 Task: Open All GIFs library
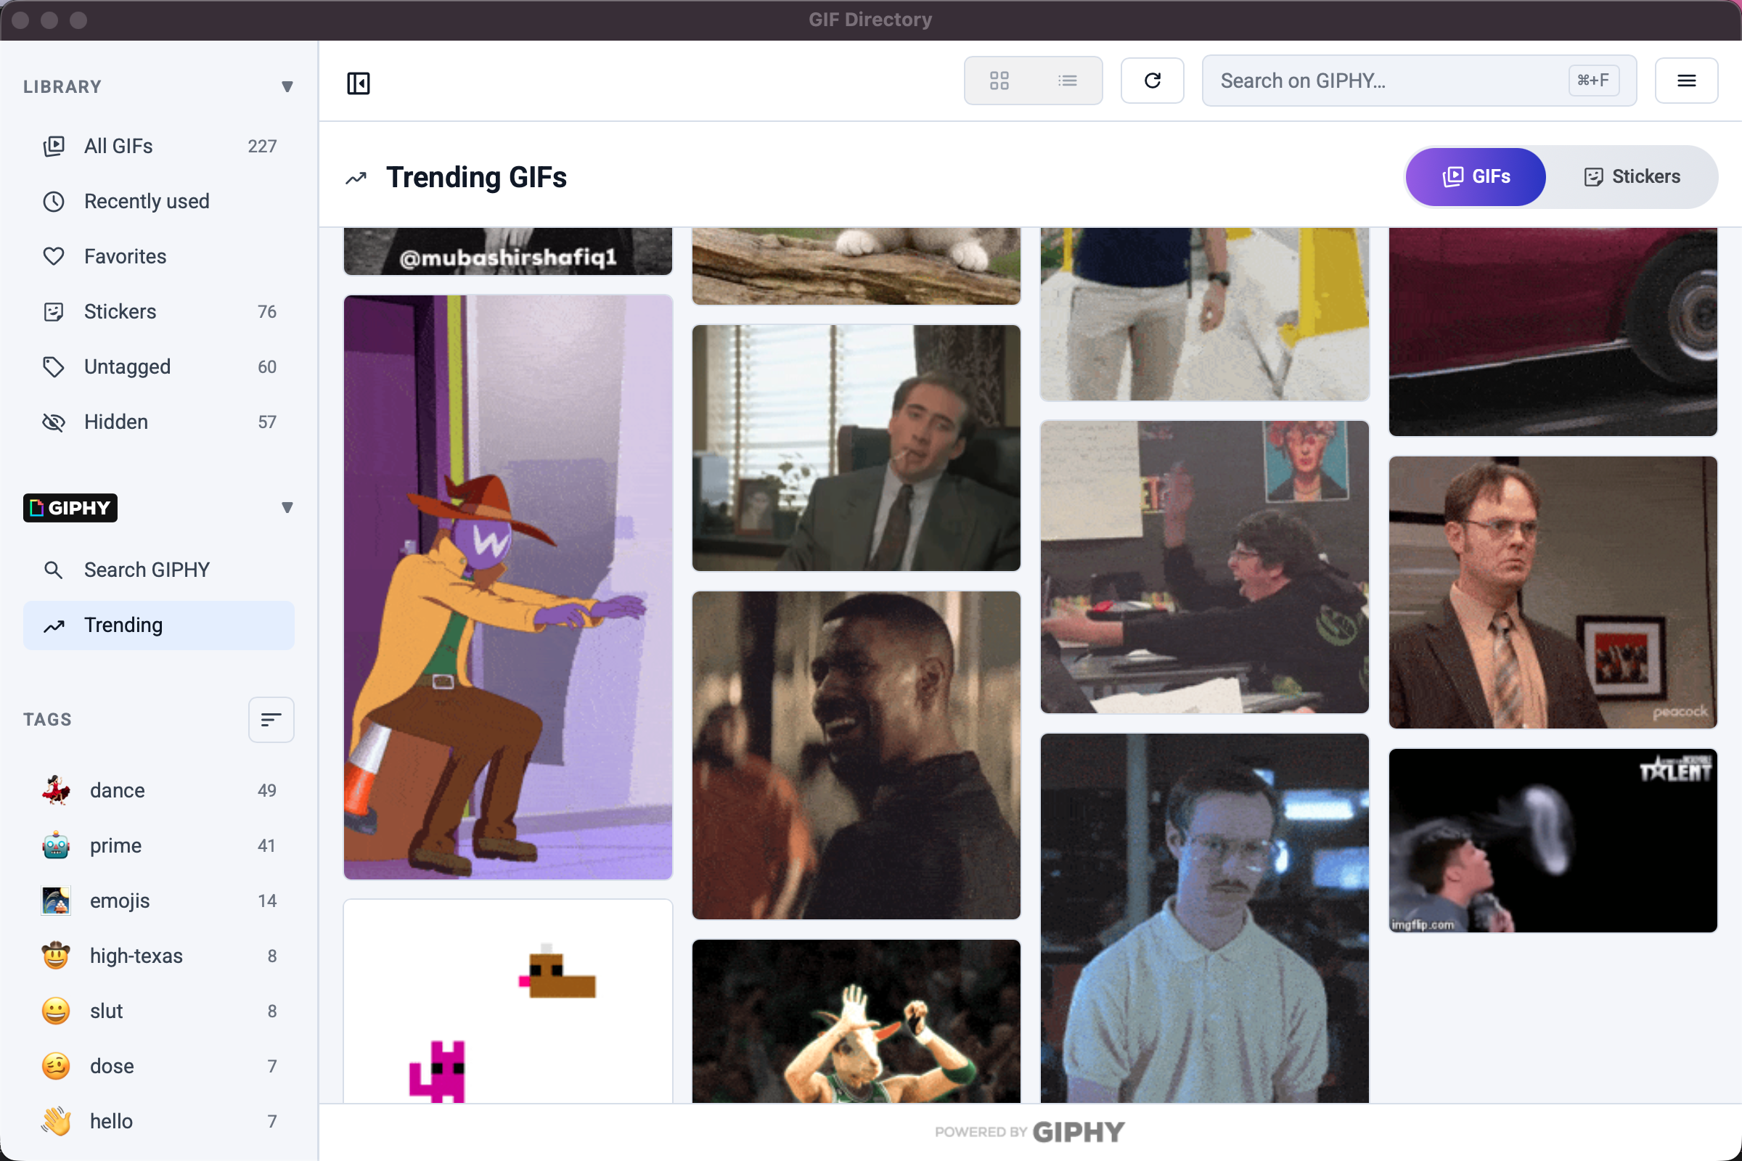coord(159,146)
